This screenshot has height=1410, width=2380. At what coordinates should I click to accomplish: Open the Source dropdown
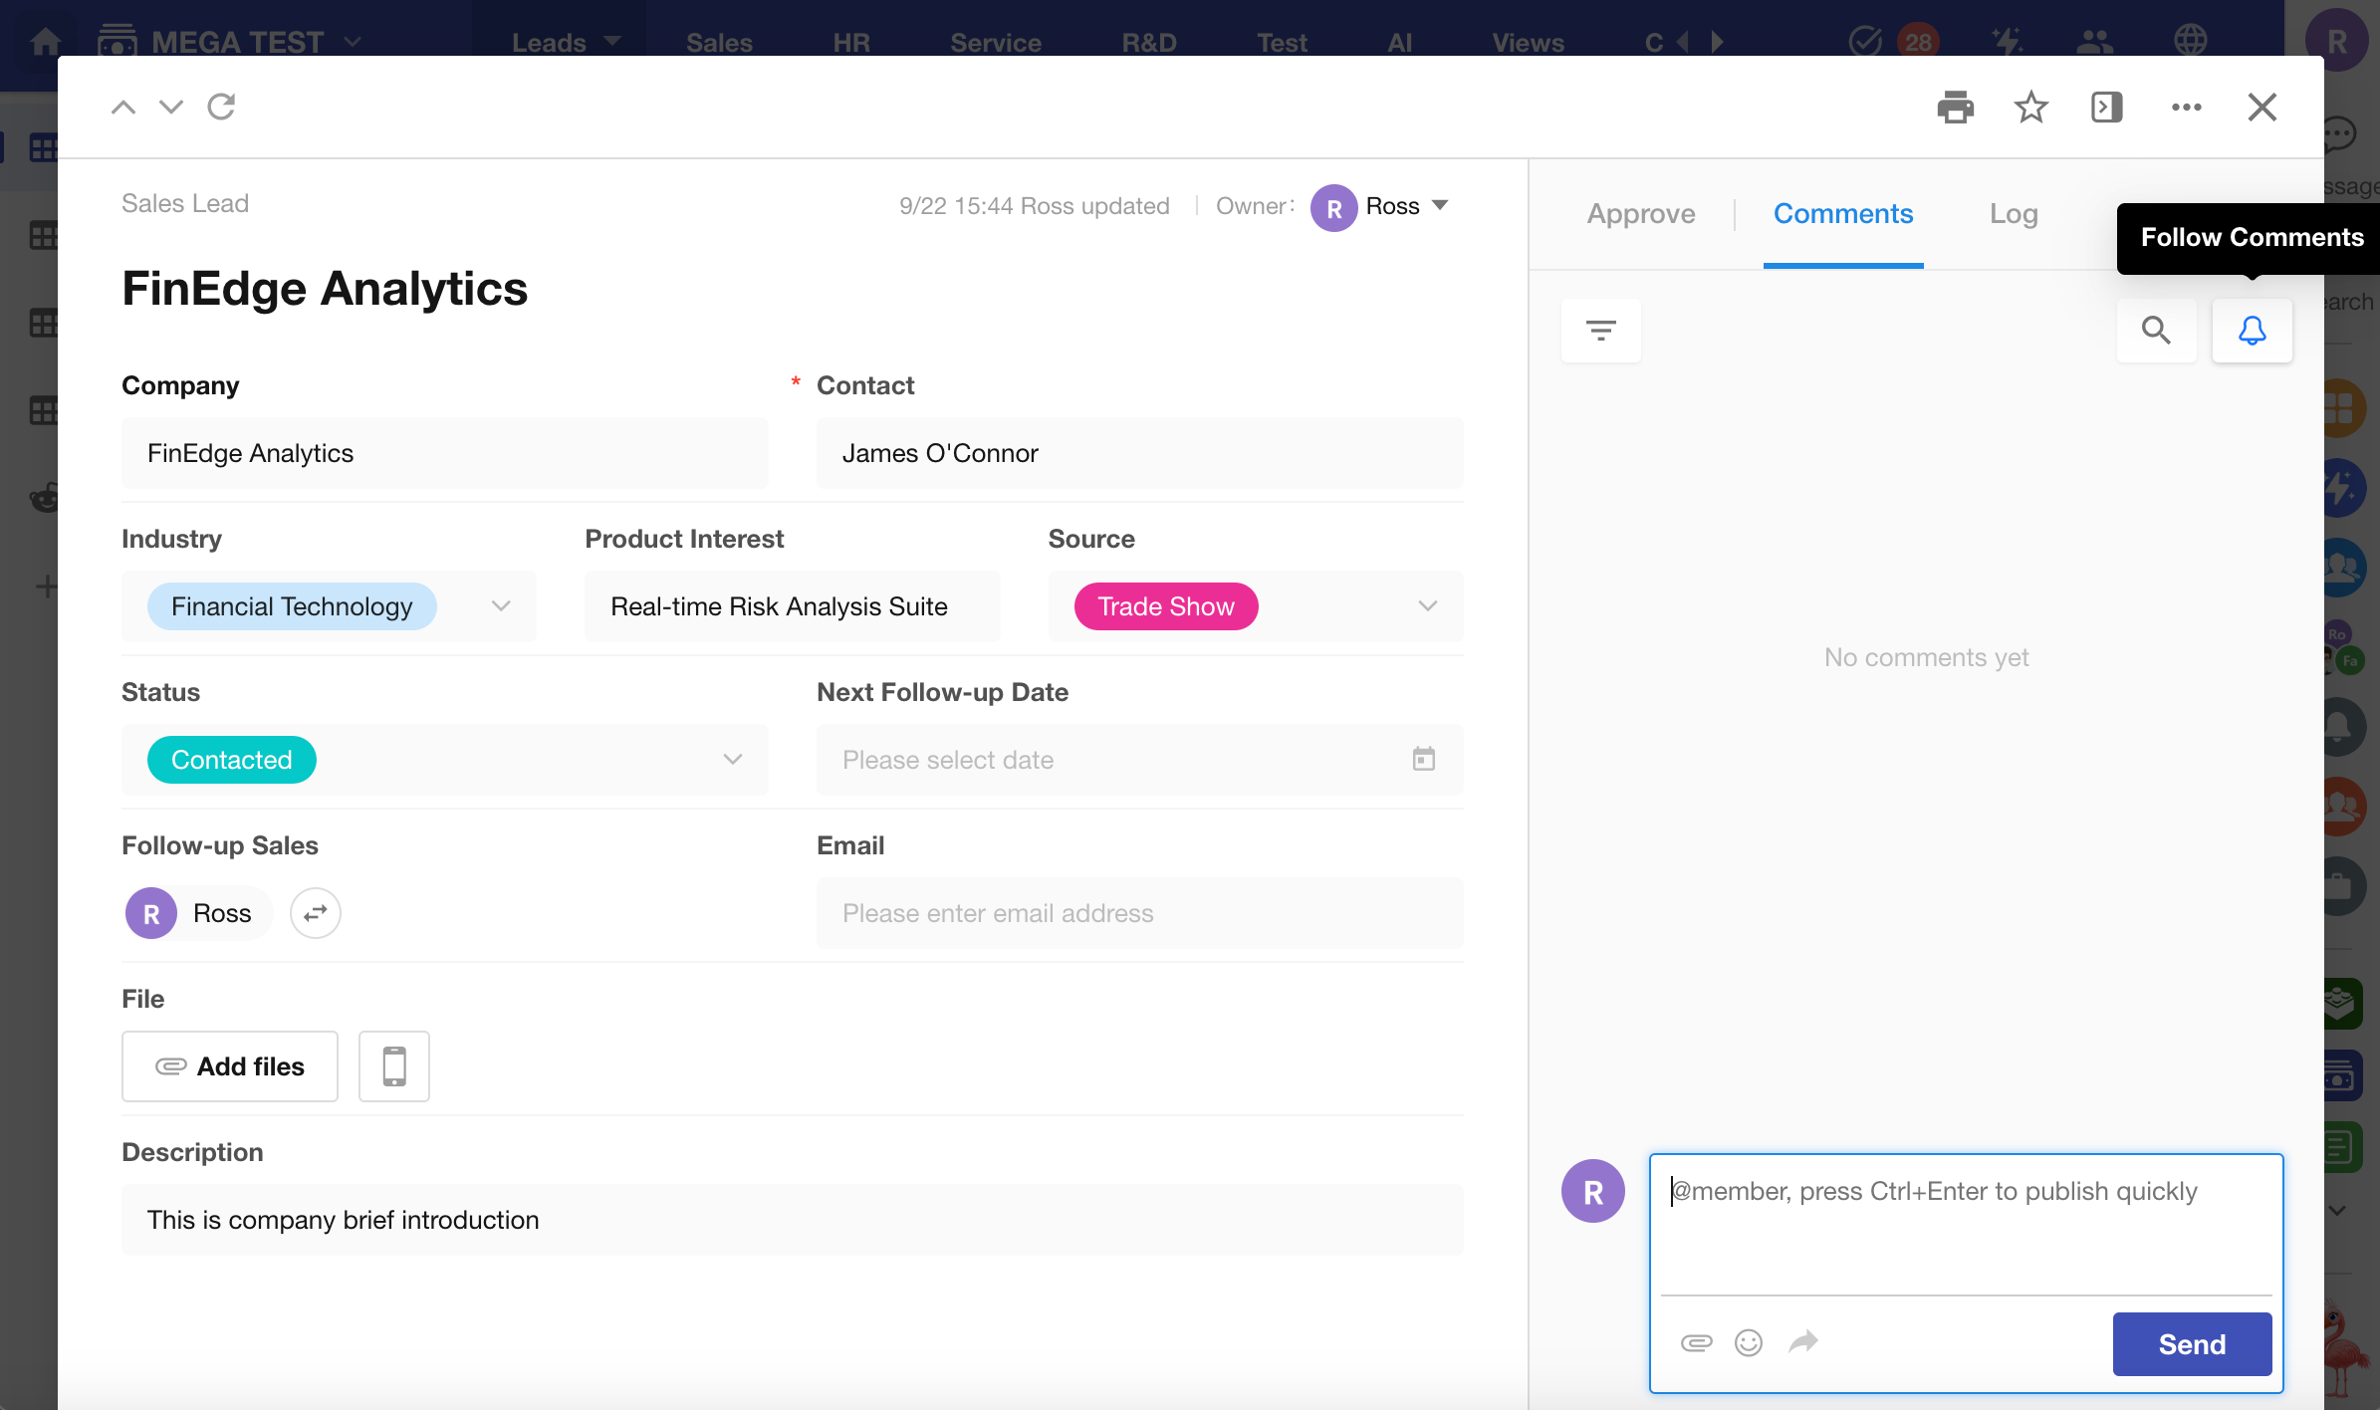(1428, 606)
